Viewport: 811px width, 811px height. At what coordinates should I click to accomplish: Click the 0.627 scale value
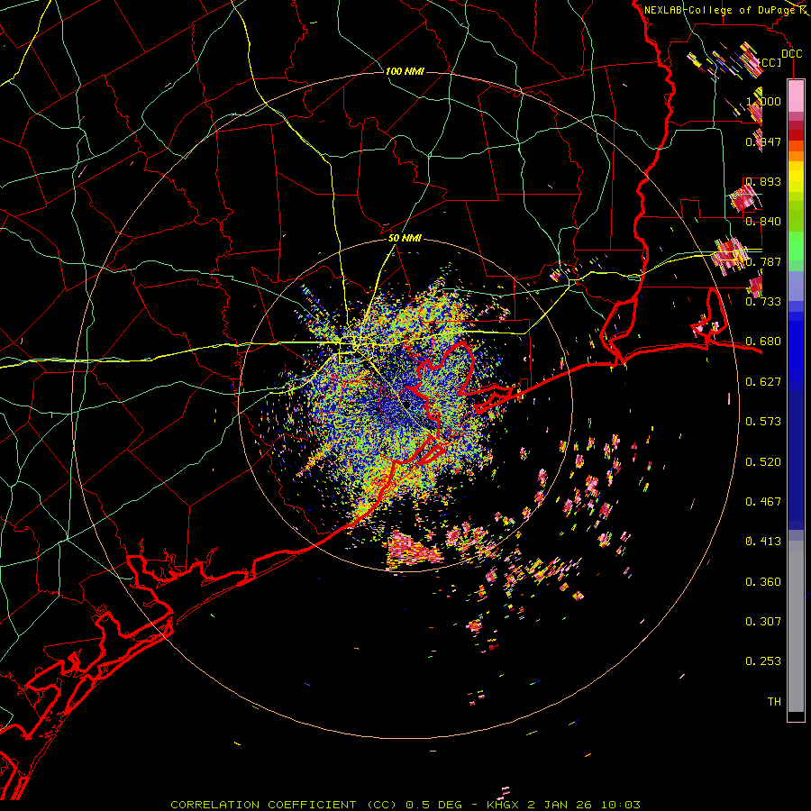[x=763, y=382]
